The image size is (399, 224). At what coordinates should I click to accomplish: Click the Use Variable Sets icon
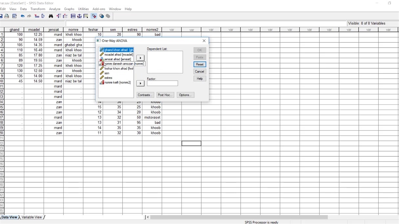pyautogui.click(x=102, y=16)
